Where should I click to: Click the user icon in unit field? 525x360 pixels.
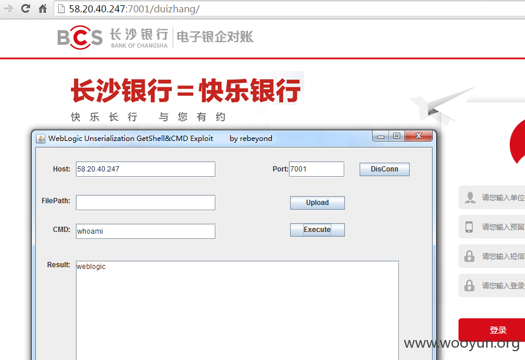pyautogui.click(x=470, y=197)
